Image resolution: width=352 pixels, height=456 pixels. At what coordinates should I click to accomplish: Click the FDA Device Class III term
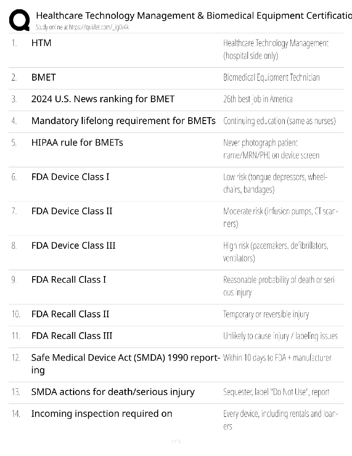pyautogui.click(x=73, y=245)
